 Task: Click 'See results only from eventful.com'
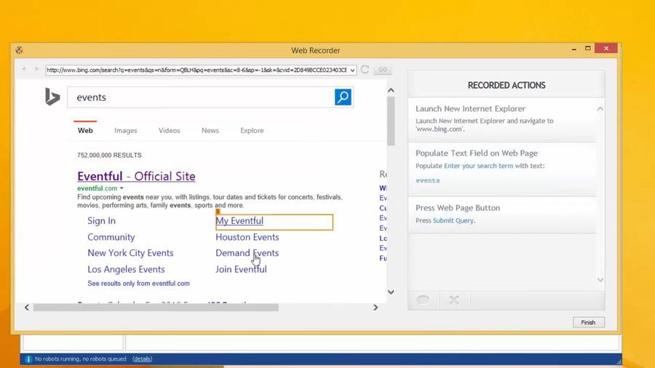point(139,284)
